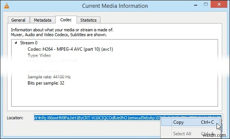This screenshot has width=230, height=139.
Task: Select the Sample rate: 44100 Hz row
Action: (x=49, y=77)
